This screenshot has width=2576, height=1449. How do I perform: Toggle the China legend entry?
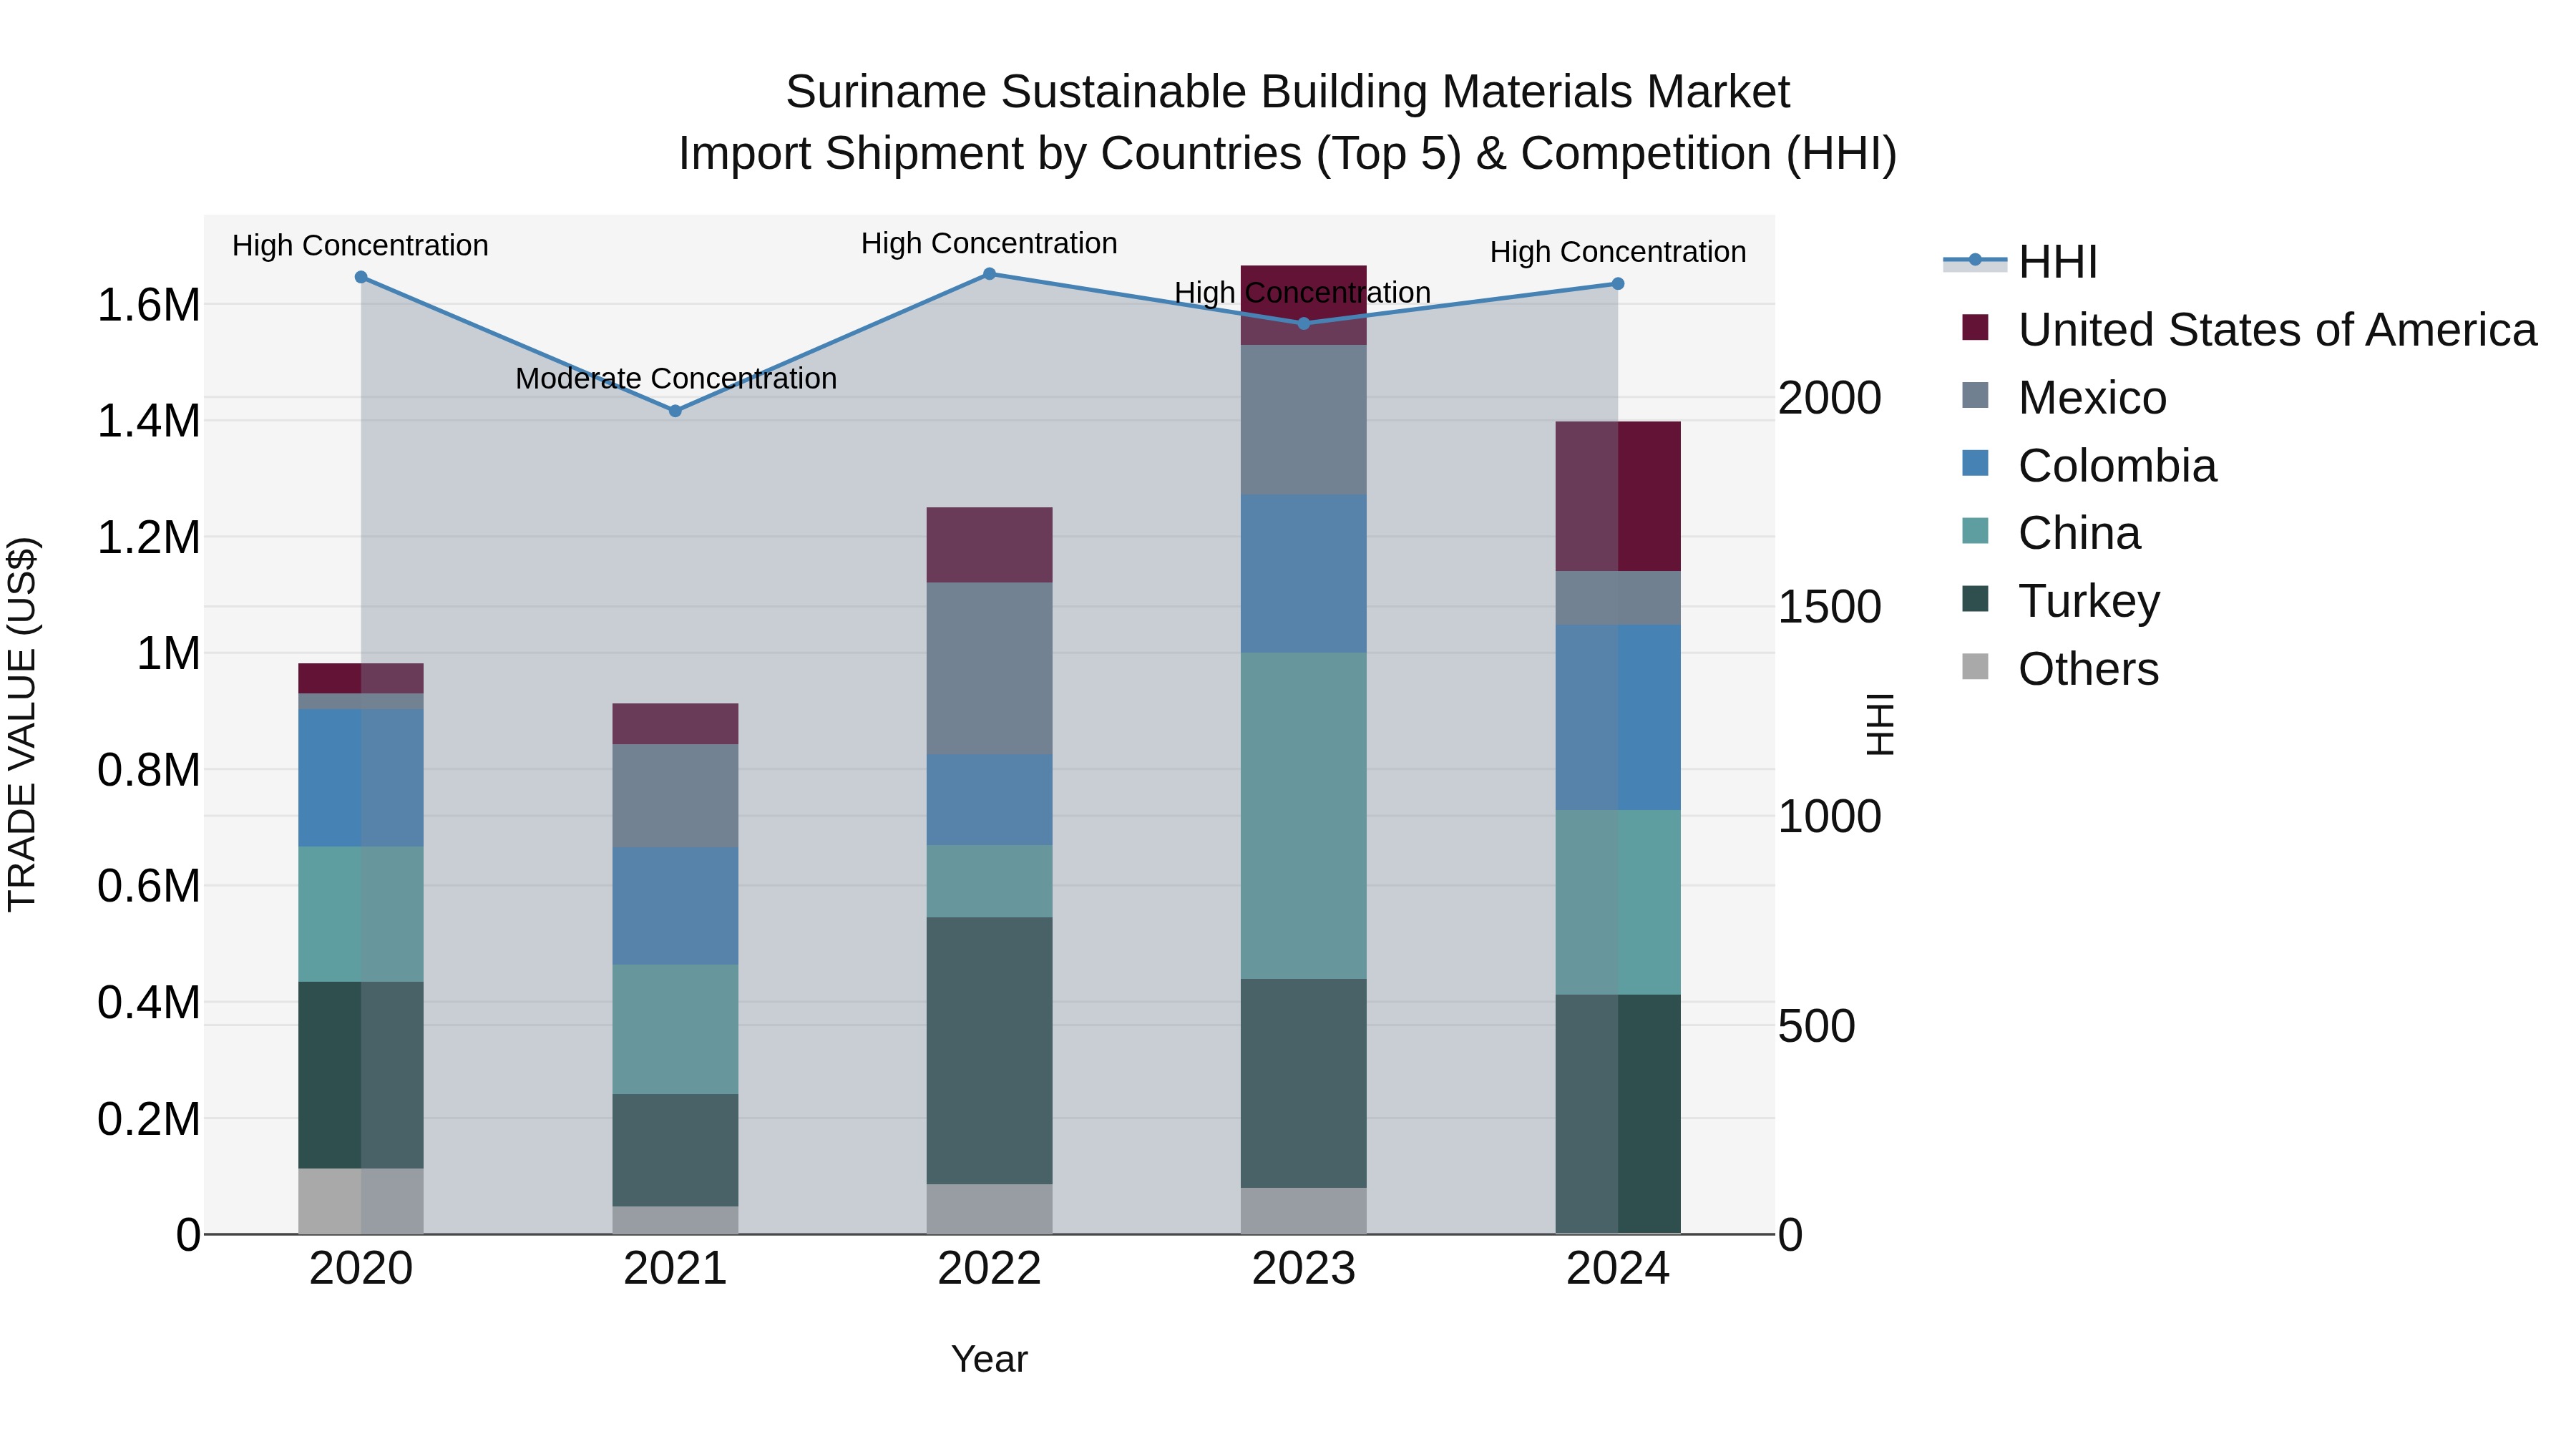point(2051,533)
